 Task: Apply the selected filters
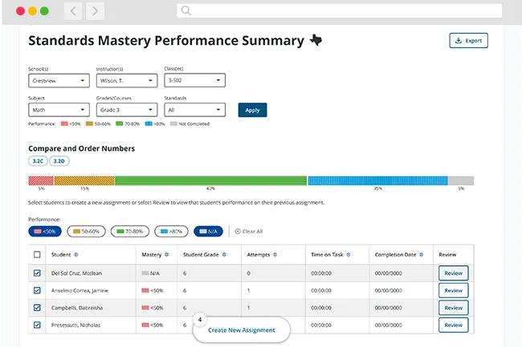tap(252, 111)
